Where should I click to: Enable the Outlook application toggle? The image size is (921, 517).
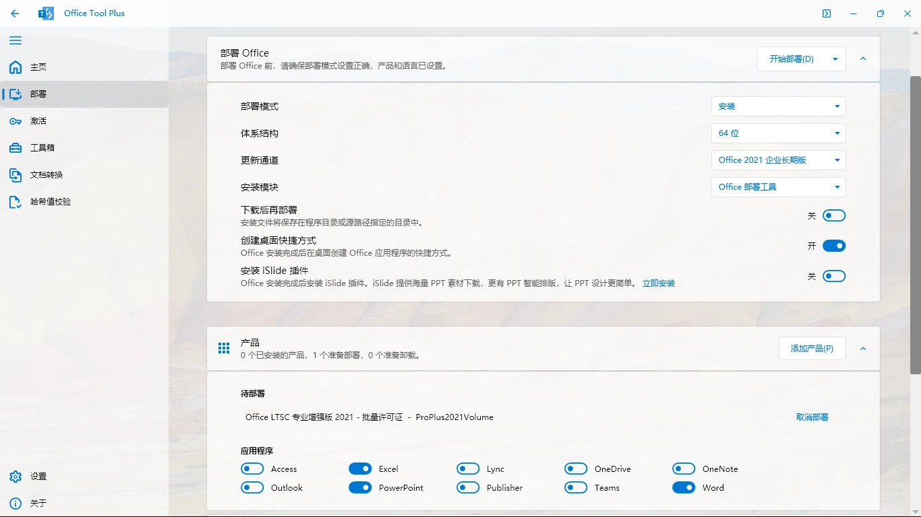coord(252,487)
